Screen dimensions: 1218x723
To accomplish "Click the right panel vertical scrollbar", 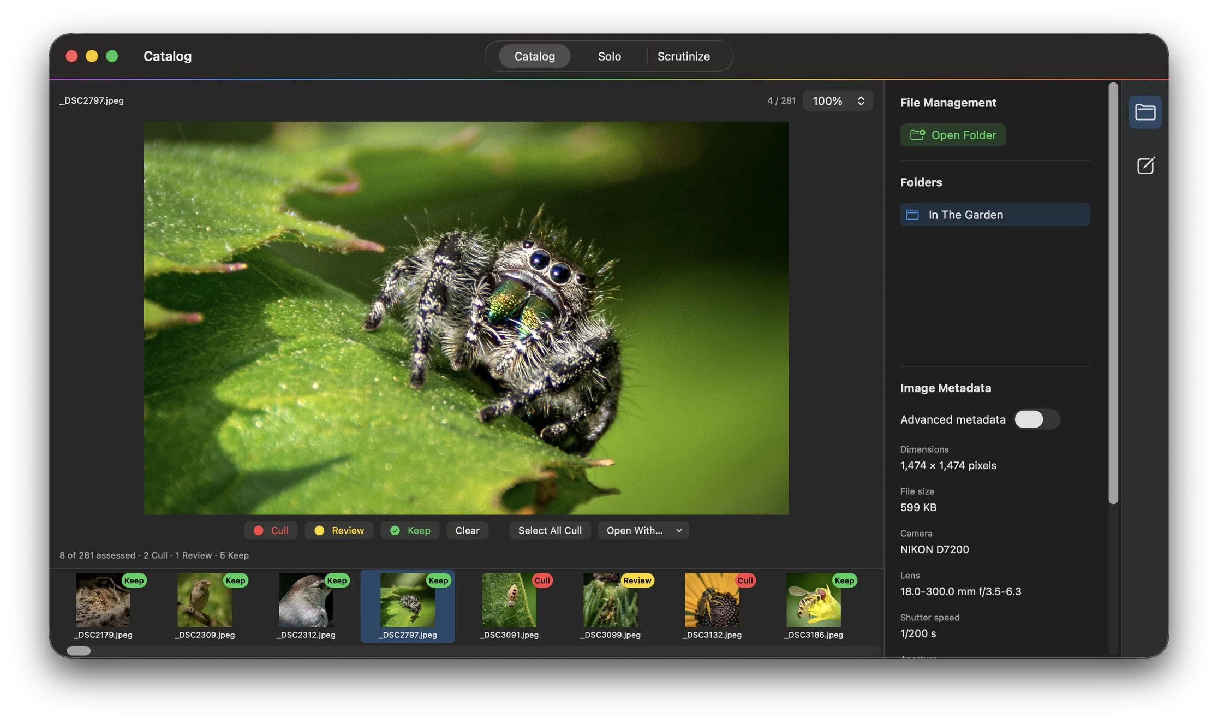I will coord(1113,293).
